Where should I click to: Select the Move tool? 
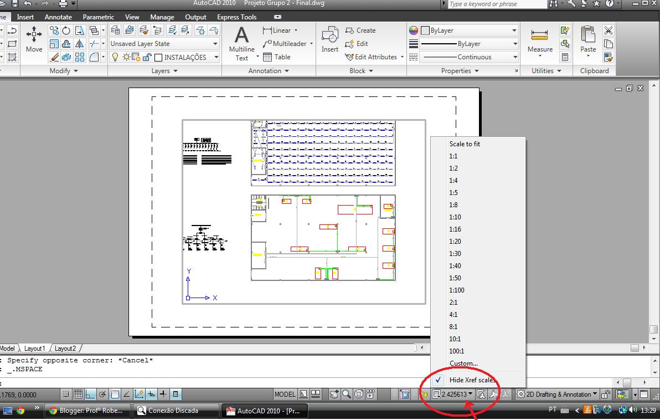tap(34, 39)
